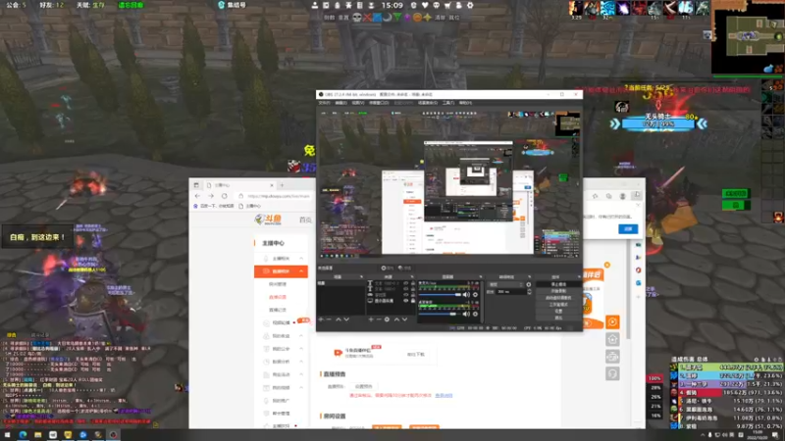Open scene transition type dropdown in OBS
Image resolution: width=785 pixels, height=441 pixels.
click(x=506, y=284)
